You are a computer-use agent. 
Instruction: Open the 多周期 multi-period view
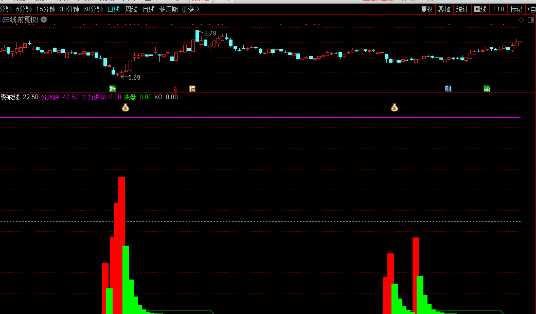click(168, 9)
